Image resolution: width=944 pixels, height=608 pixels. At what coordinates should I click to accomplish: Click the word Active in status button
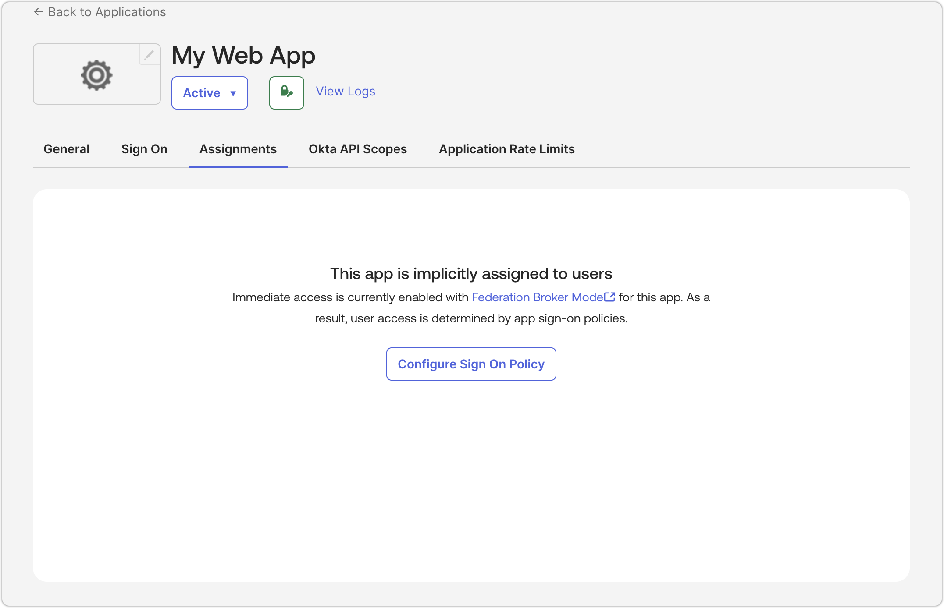(202, 93)
